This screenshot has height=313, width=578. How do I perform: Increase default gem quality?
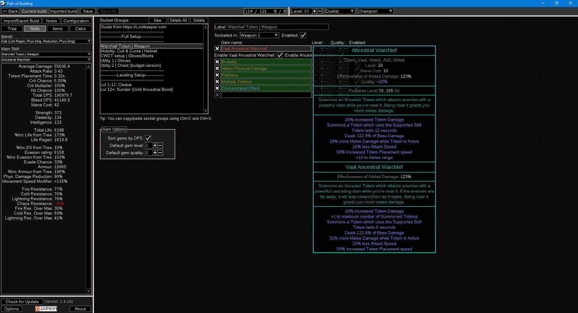pos(155,153)
